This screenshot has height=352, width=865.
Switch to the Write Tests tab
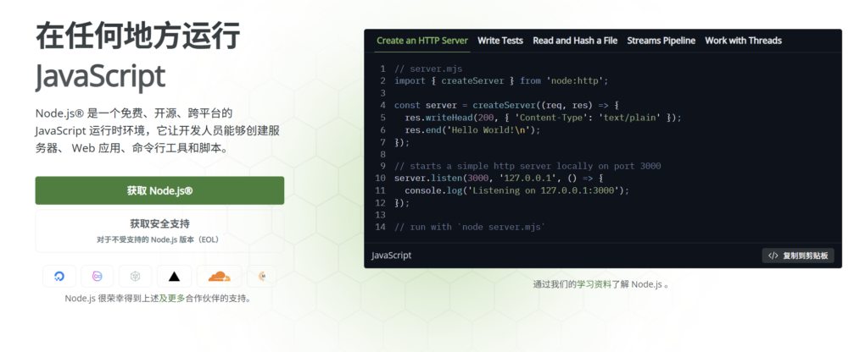point(500,41)
